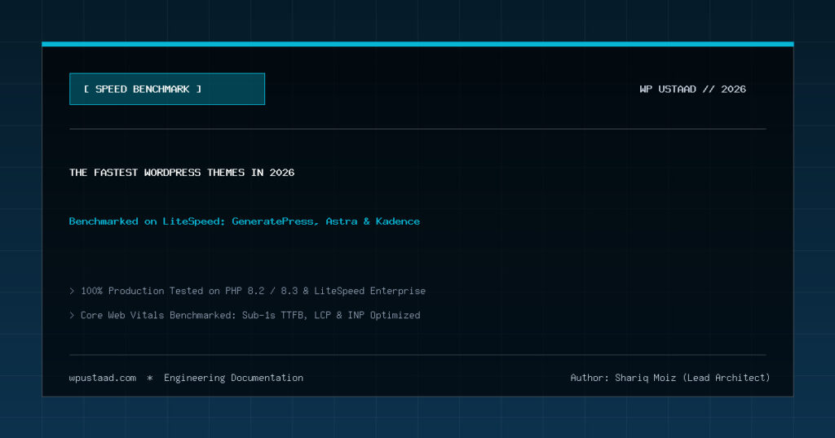Click 'Author: Shariq Moiz (Lead Architect)' text
835x438 pixels.
point(670,378)
